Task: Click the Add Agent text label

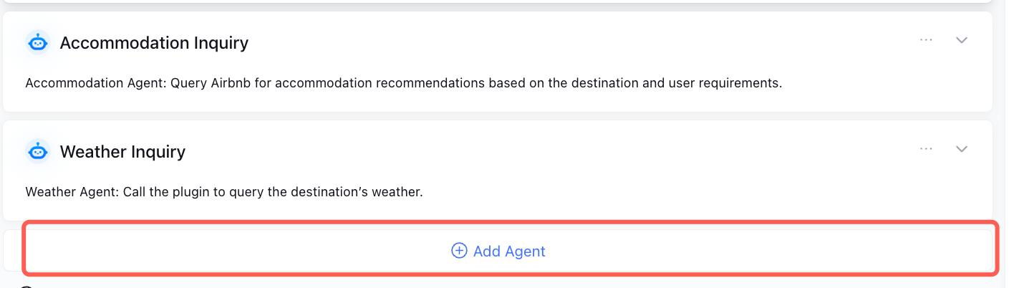Action: tap(509, 251)
